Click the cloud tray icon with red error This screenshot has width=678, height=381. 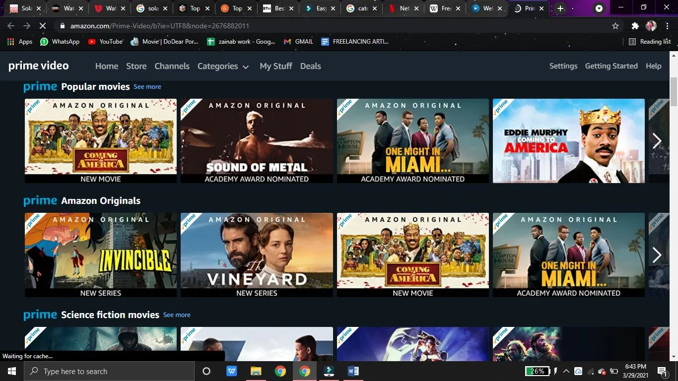pos(602,371)
